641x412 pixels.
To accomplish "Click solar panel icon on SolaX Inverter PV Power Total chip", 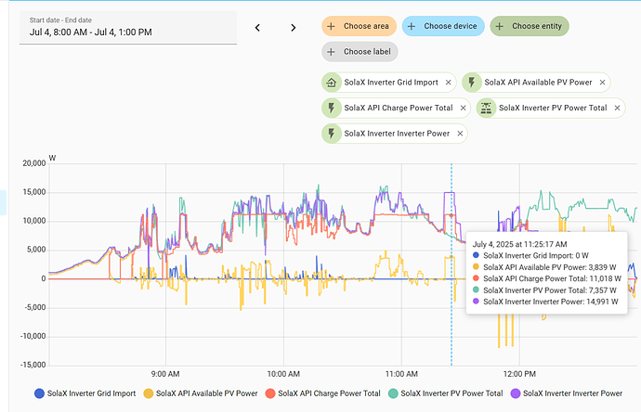I will 486,109.
